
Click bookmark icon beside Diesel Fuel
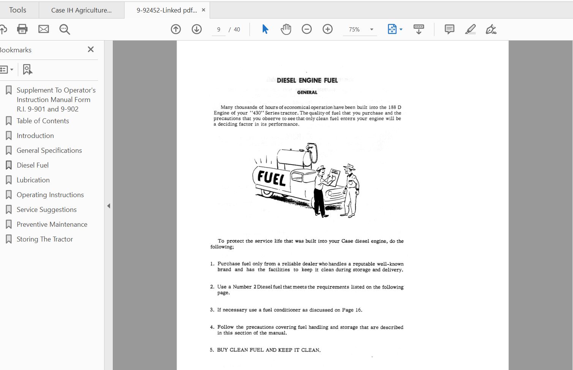pos(9,165)
